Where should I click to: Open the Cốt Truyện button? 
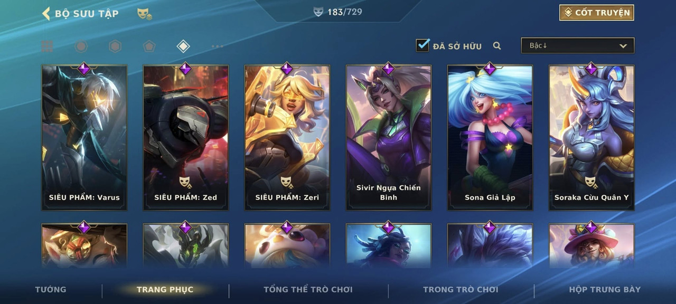tap(597, 13)
